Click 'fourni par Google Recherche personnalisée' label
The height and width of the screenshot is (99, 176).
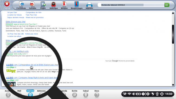(x=120, y=61)
